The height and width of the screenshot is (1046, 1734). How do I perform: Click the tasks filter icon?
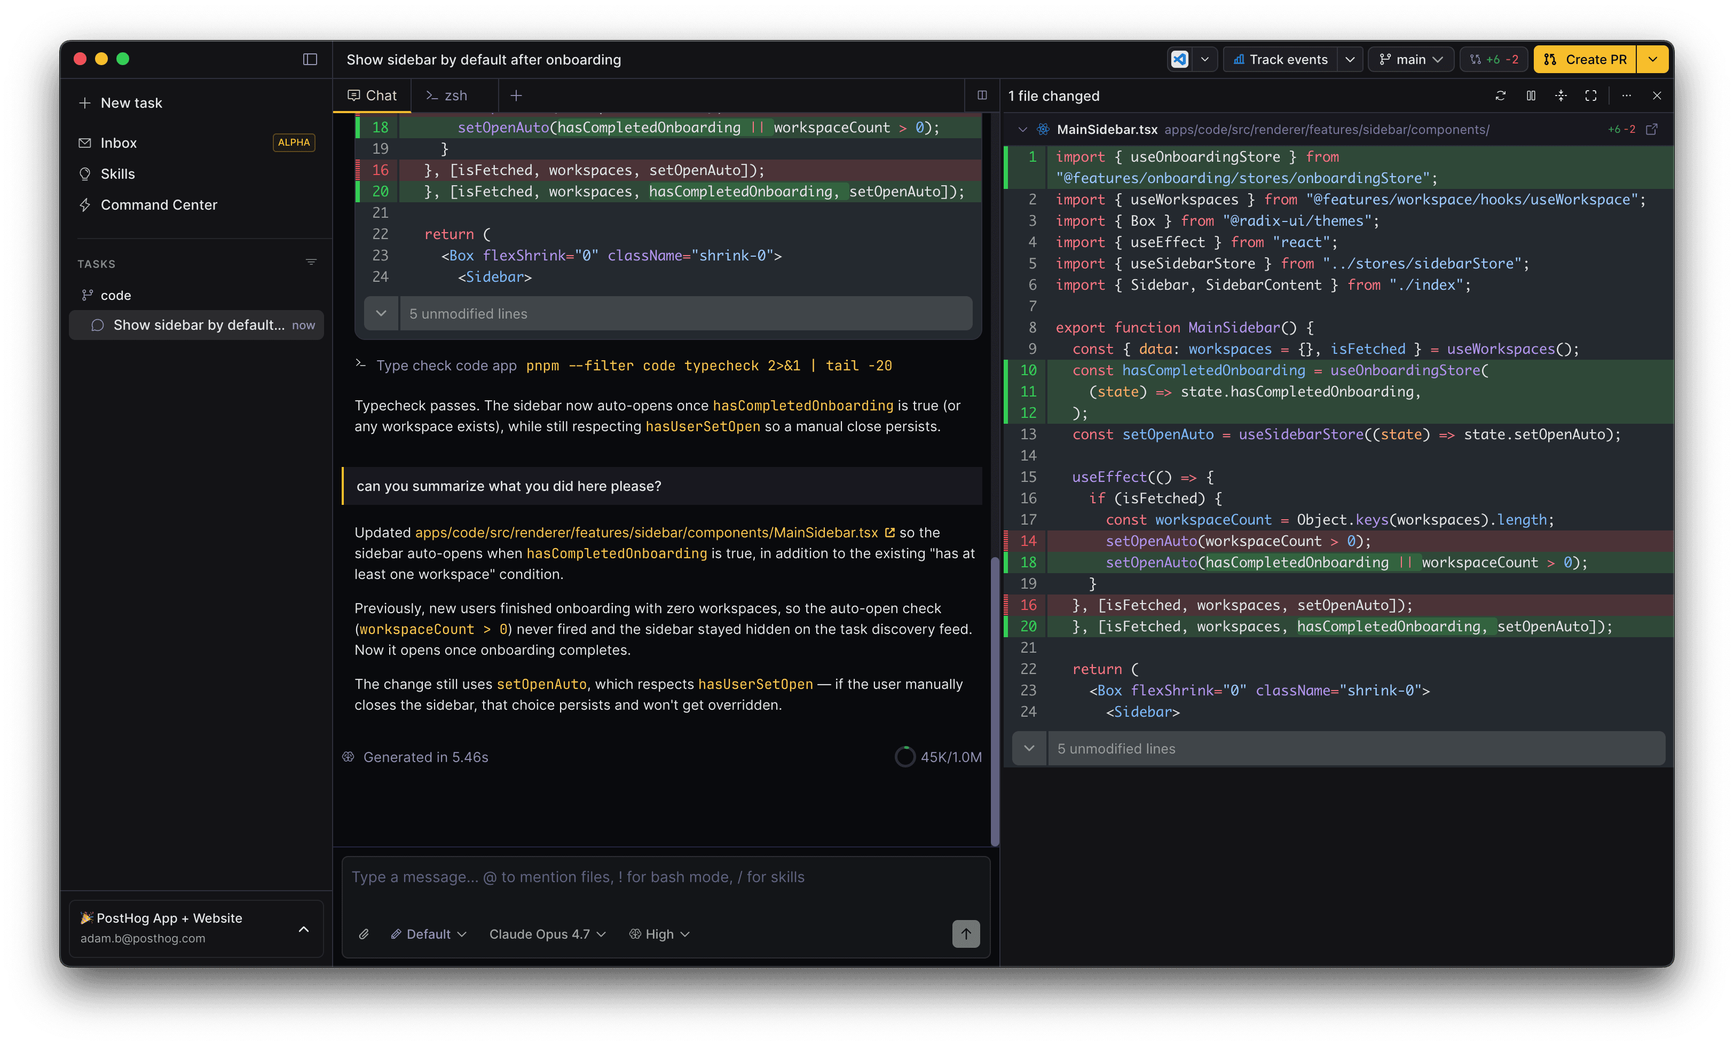pos(311,263)
